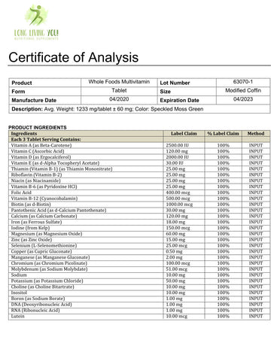The image size is (271, 361).
Task: Click the Certificate of Analysis heading
Action: click(74, 57)
